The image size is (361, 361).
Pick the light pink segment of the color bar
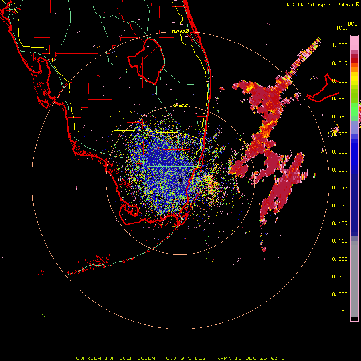pyautogui.click(x=354, y=43)
